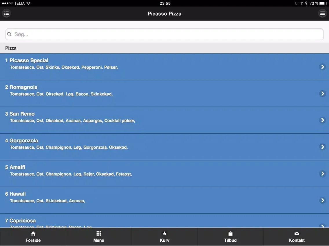The height and width of the screenshot is (246, 329).
Task: Click ingredients 'Tomatsauce, Ost, Skinkekød, Ananas,'
Action: [x=47, y=201]
